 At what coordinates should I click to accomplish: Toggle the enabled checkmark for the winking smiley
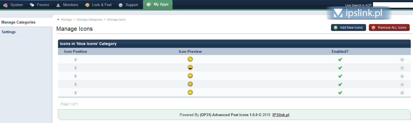point(340,59)
